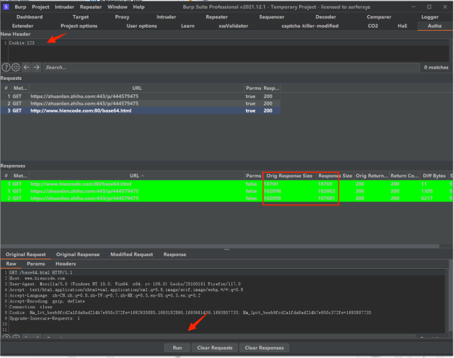
Task: Switch to the Repeater tab
Action: click(x=217, y=17)
